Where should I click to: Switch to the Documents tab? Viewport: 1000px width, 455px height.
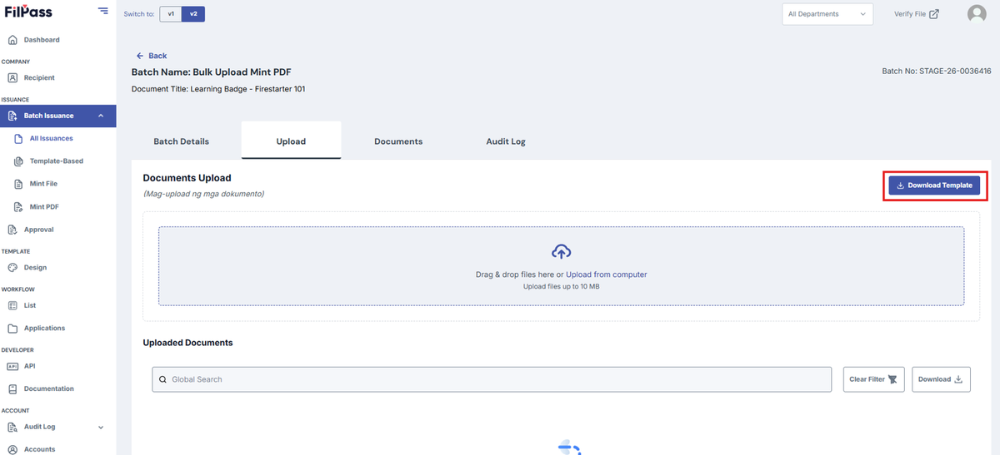398,141
